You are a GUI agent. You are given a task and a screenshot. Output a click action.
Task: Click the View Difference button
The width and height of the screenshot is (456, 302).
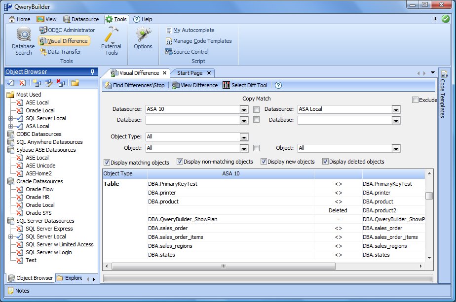[195, 85]
